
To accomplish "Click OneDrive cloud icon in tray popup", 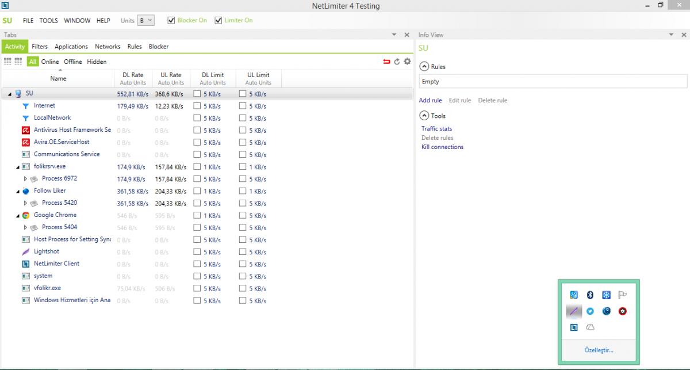I will [x=590, y=327].
